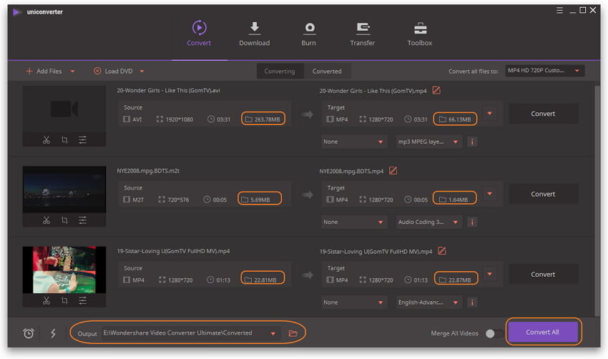Click the Convert All button
The image size is (608, 359).
pyautogui.click(x=543, y=332)
